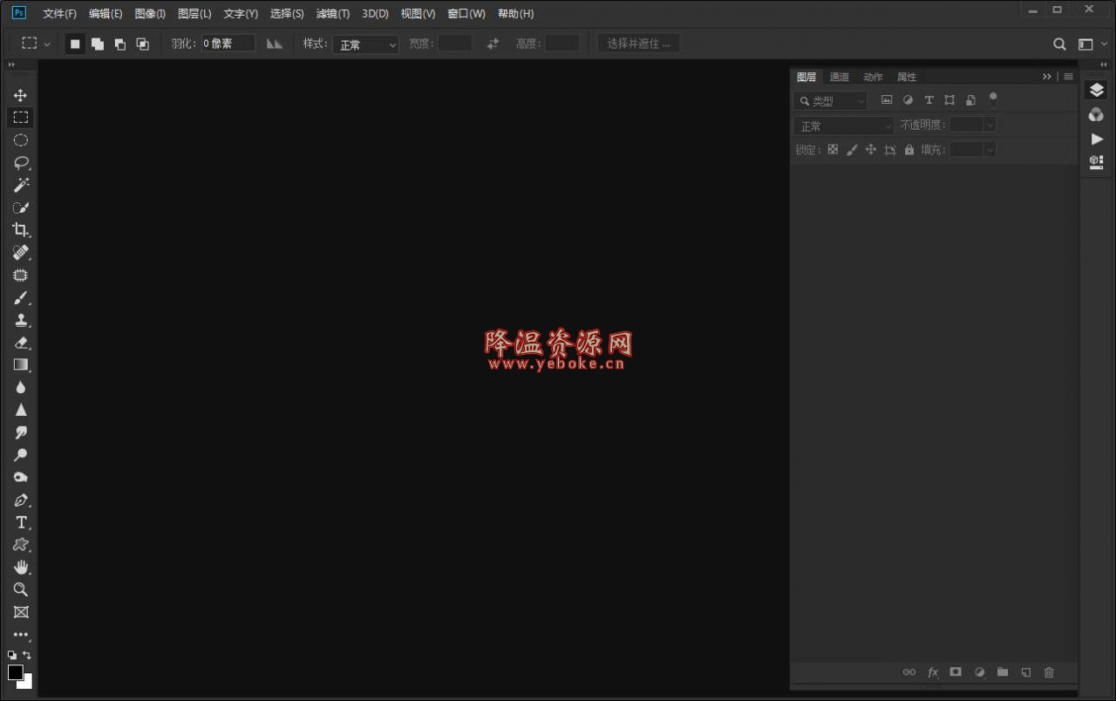Select the Horizontal Type tool

pyautogui.click(x=20, y=522)
